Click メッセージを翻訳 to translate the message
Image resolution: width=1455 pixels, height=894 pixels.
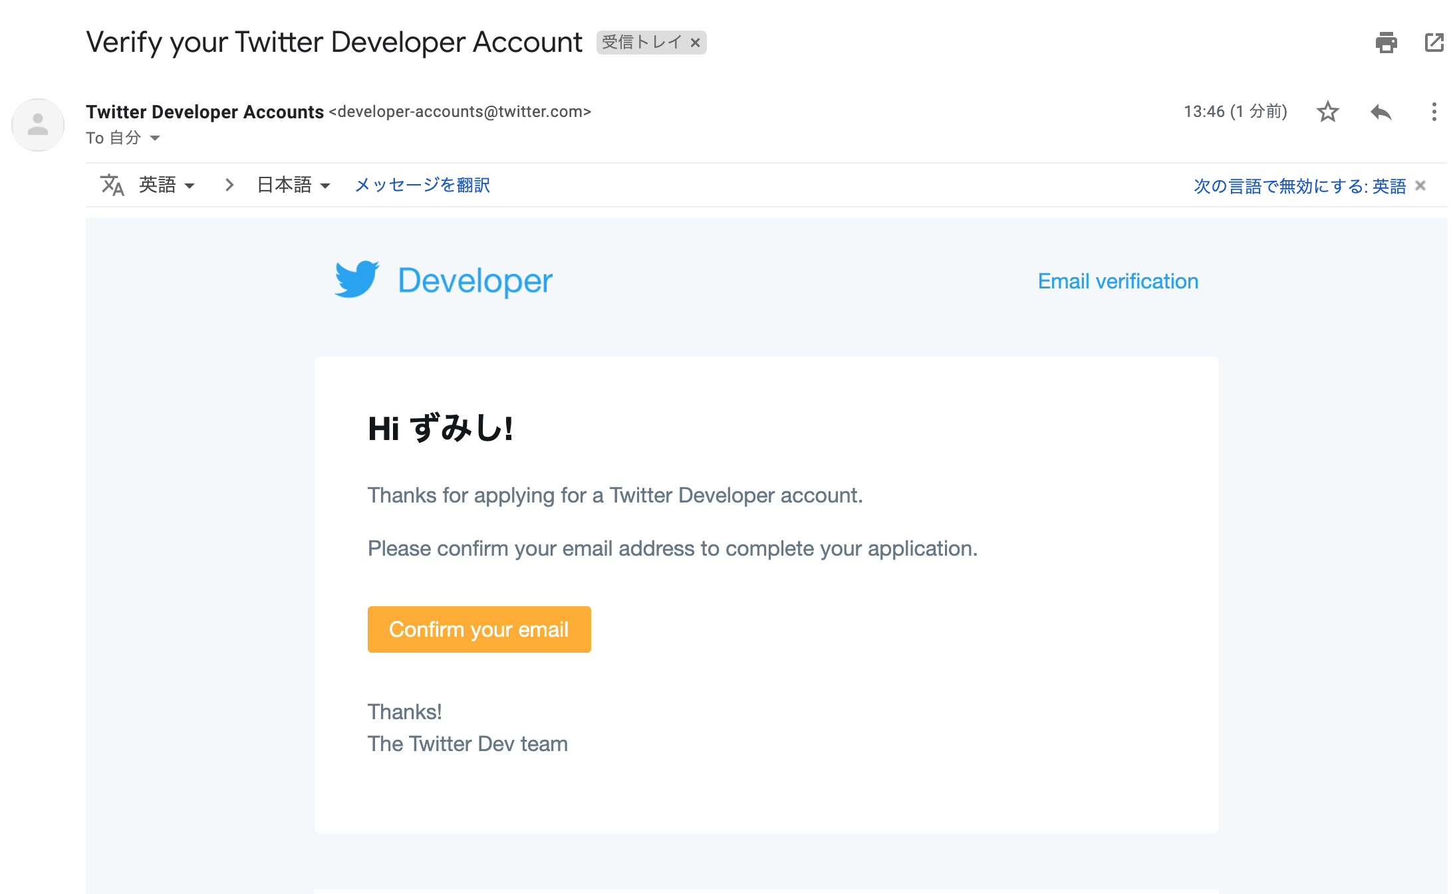422,185
